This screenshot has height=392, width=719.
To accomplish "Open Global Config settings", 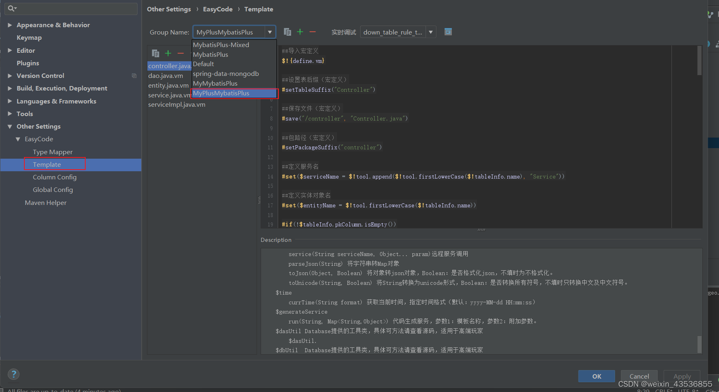I will click(53, 190).
